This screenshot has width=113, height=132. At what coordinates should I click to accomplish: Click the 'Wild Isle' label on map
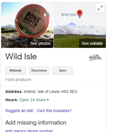point(68,15)
